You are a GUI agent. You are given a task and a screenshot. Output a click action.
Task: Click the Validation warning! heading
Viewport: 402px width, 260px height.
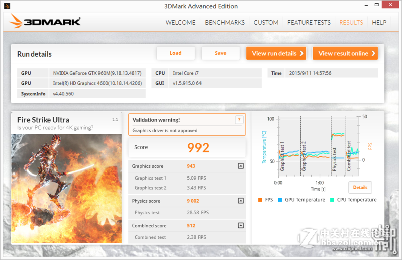(x=156, y=120)
